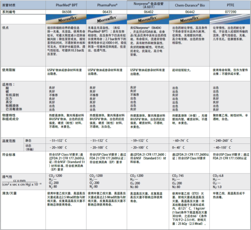
Task: Select the CO2: 6.8 permeability value
Action: coord(218,175)
